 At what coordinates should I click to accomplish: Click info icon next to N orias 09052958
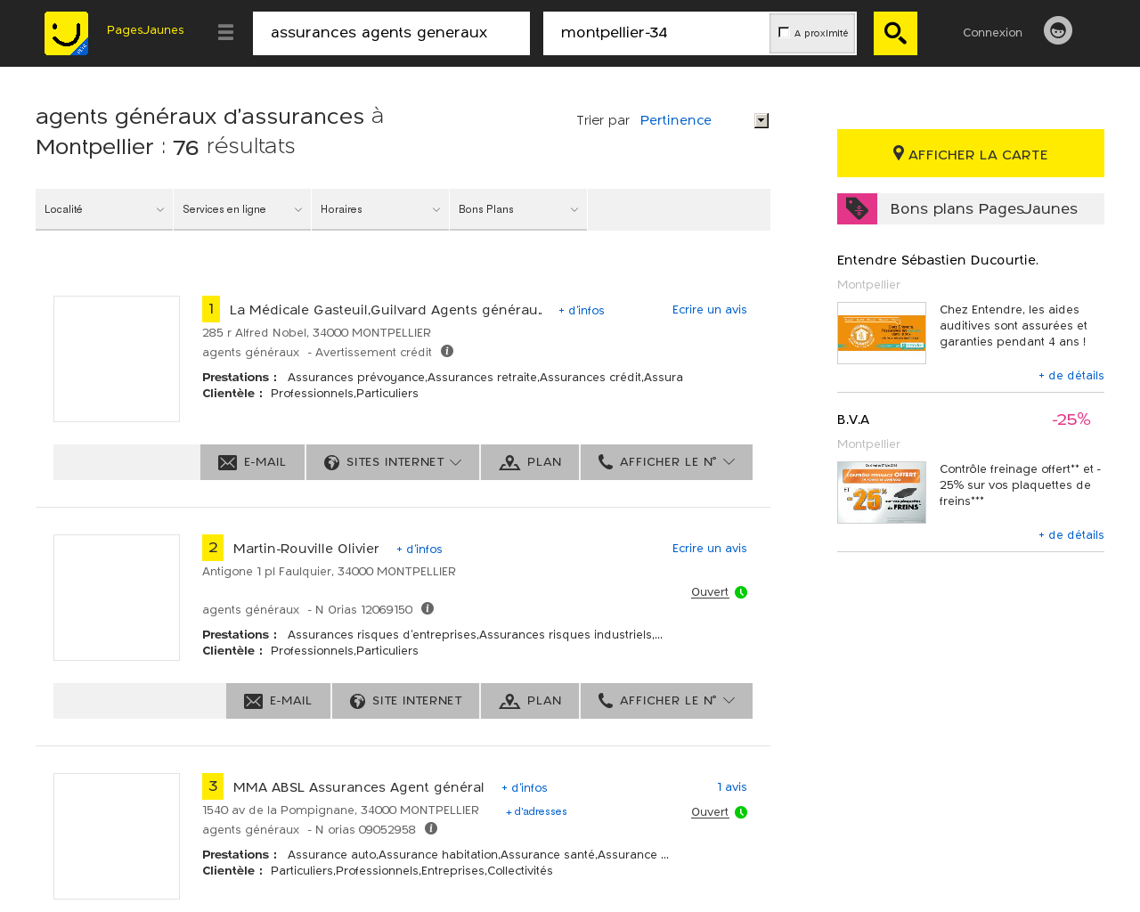click(x=431, y=828)
